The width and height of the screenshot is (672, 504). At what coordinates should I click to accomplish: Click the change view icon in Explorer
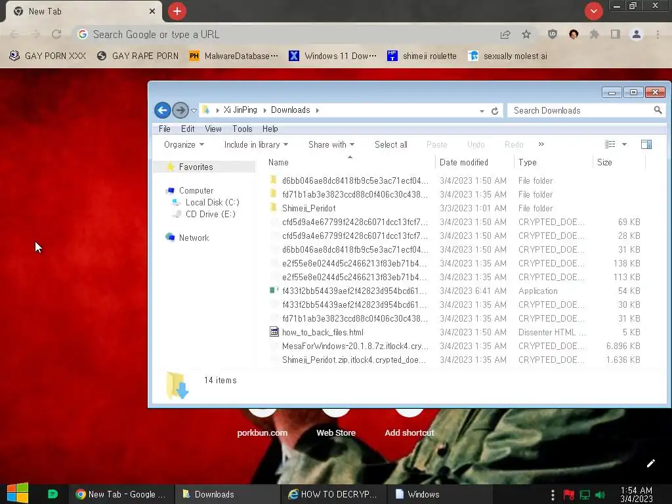tap(610, 144)
